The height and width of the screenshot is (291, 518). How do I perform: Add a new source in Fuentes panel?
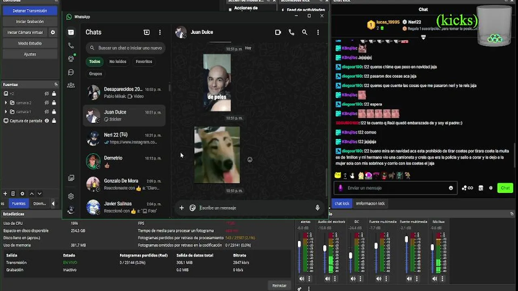pyautogui.click(x=5, y=194)
